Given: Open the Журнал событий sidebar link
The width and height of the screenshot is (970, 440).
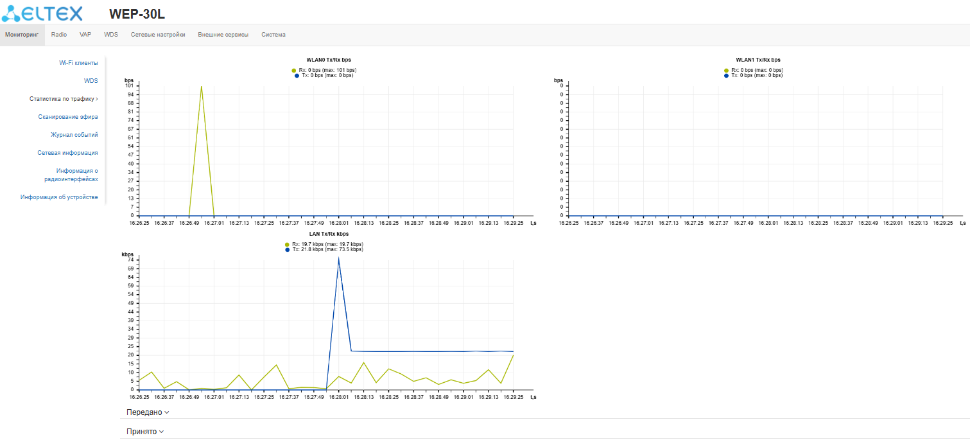Looking at the screenshot, I should (74, 135).
